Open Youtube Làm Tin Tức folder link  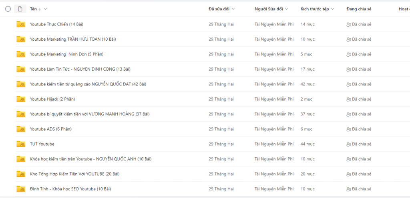pos(80,69)
